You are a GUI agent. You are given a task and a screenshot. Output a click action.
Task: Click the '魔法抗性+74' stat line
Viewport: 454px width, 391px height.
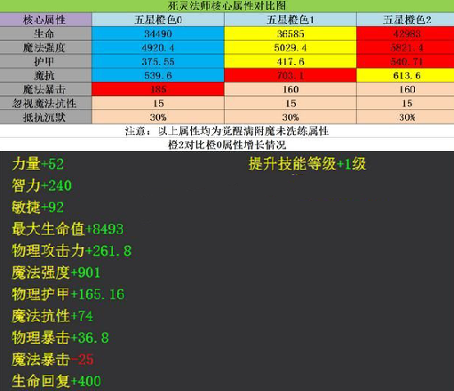52,316
